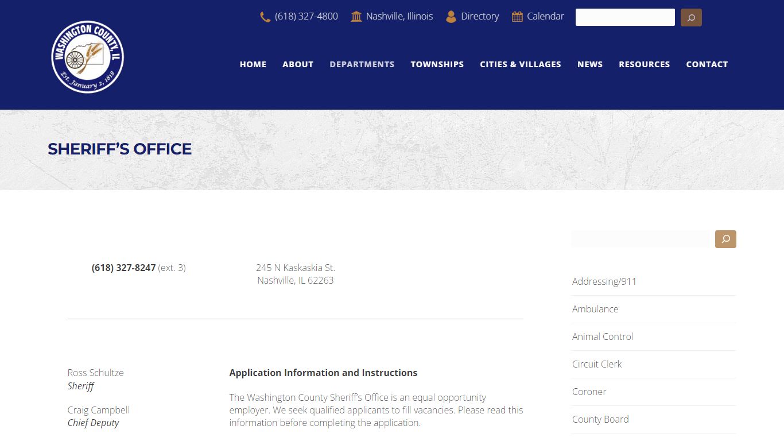Open the ABOUT menu
The width and height of the screenshot is (784, 441).
click(298, 64)
